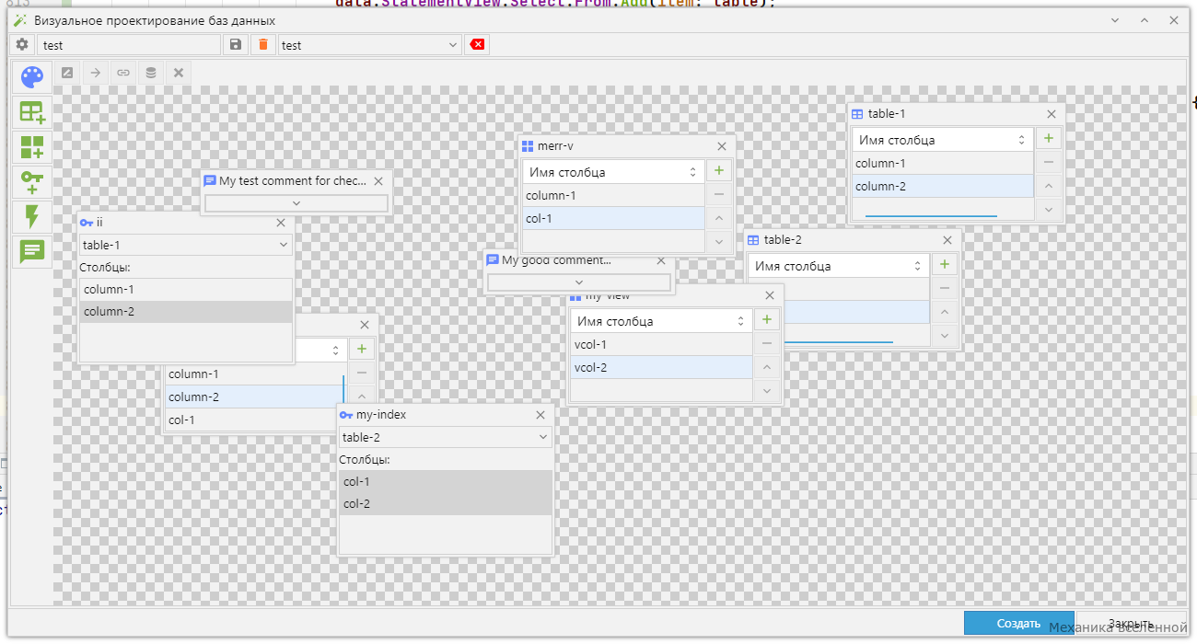
Task: Click sort arrows in table-2 column header
Action: coord(917,266)
